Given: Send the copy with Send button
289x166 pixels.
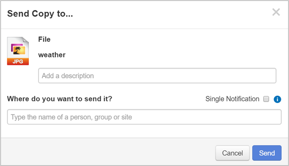Looking at the screenshot, I should tap(267, 153).
